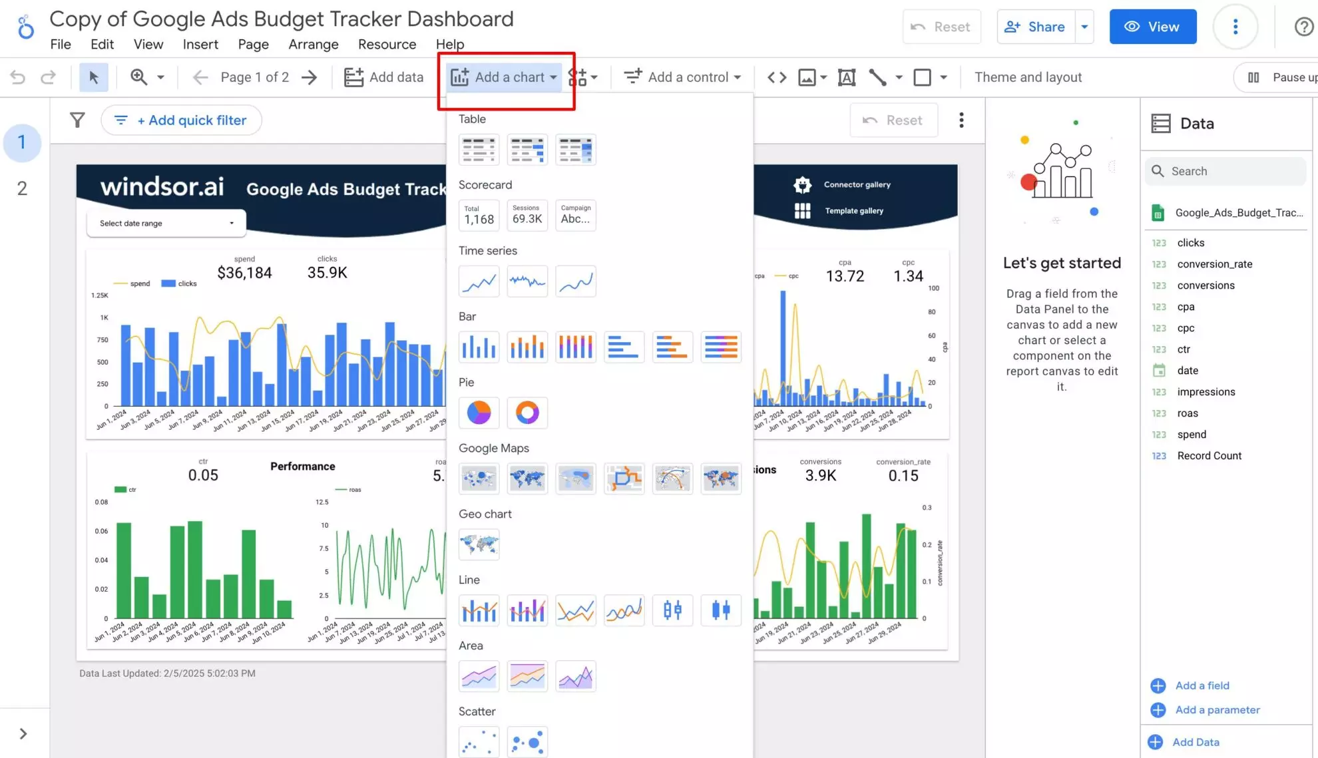The height and width of the screenshot is (758, 1318).
Task: Open the Shape tool dropdown arrow
Action: point(943,77)
